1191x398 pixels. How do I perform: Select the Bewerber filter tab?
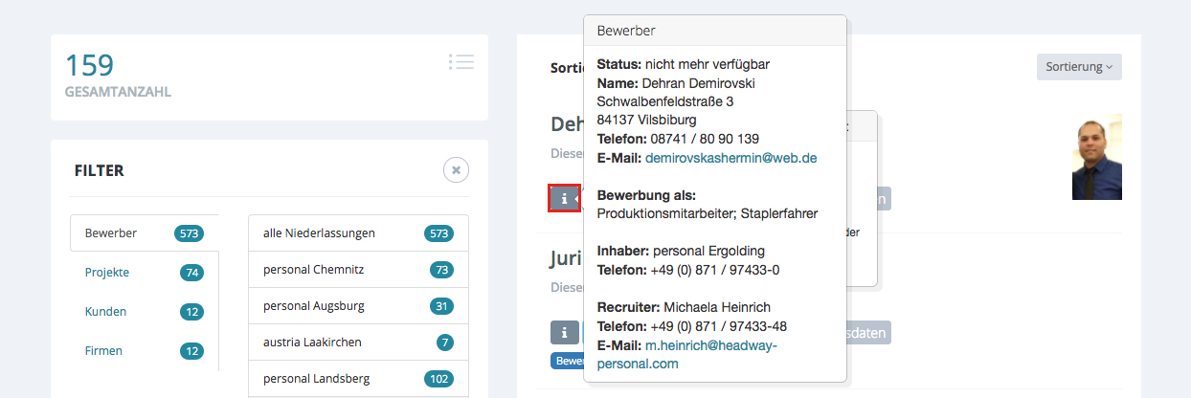(111, 232)
